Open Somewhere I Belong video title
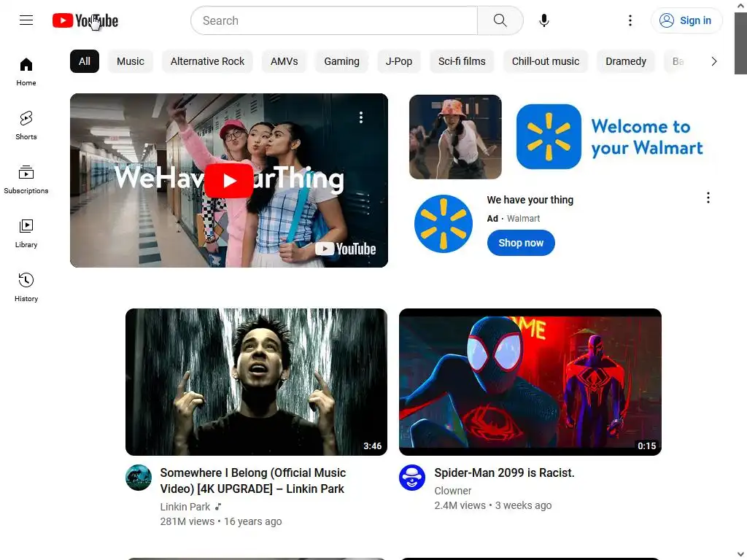The width and height of the screenshot is (747, 560). coord(253,481)
